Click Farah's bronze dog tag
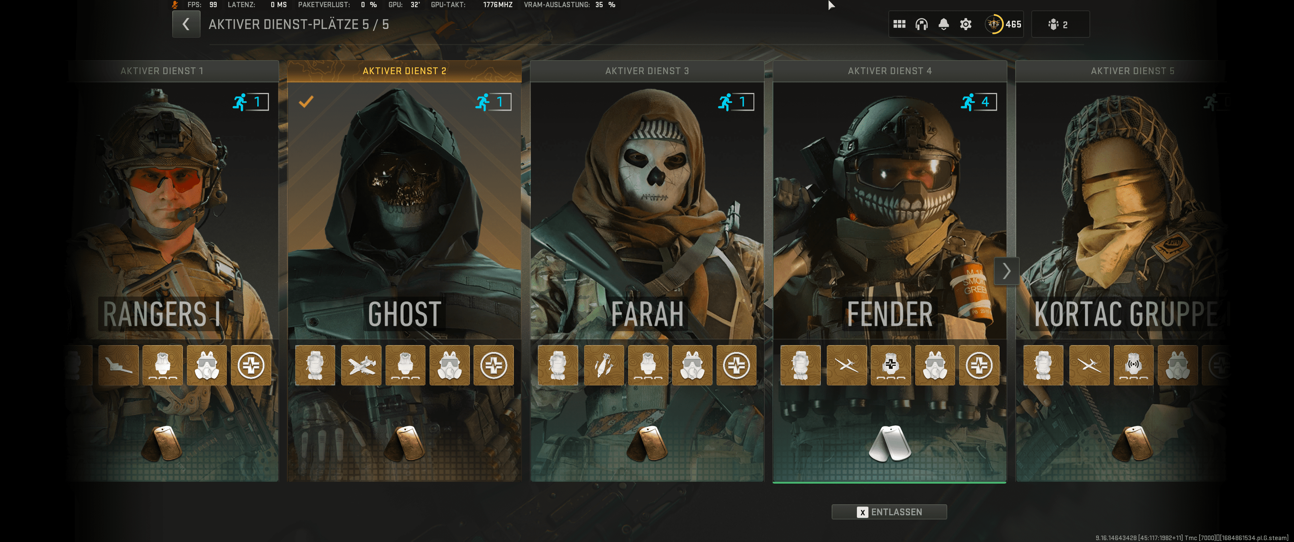1294x542 pixels. 647,443
